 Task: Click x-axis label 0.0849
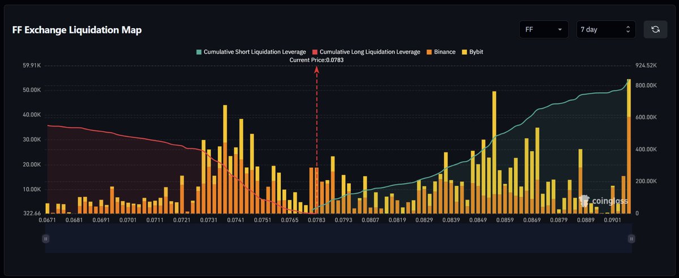(x=478, y=219)
